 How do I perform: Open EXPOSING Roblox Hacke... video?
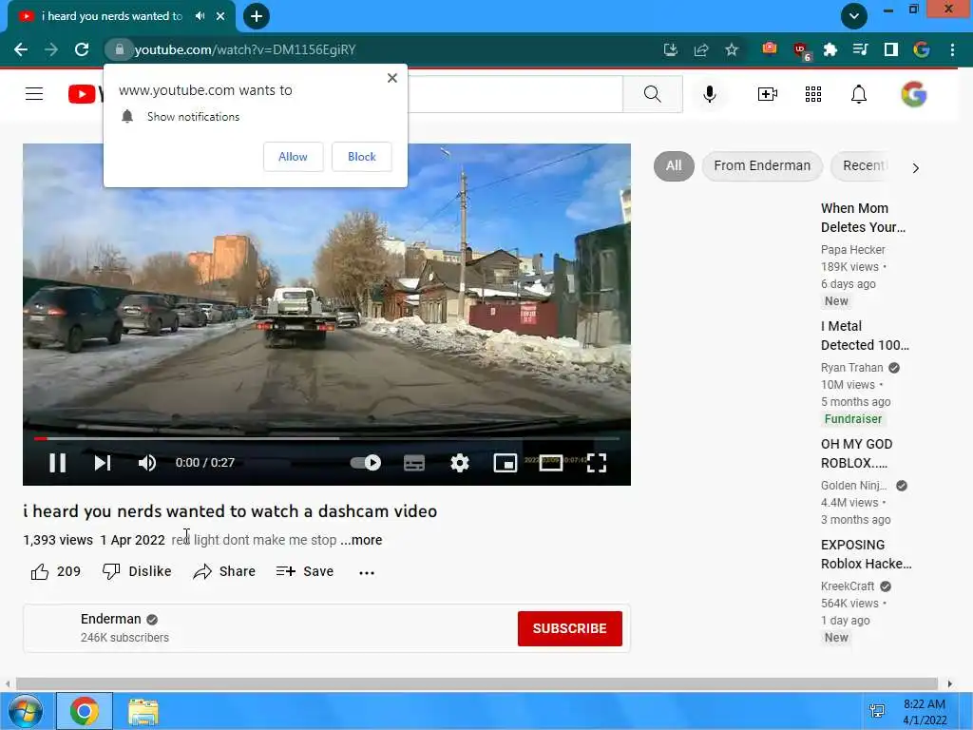[x=866, y=554]
